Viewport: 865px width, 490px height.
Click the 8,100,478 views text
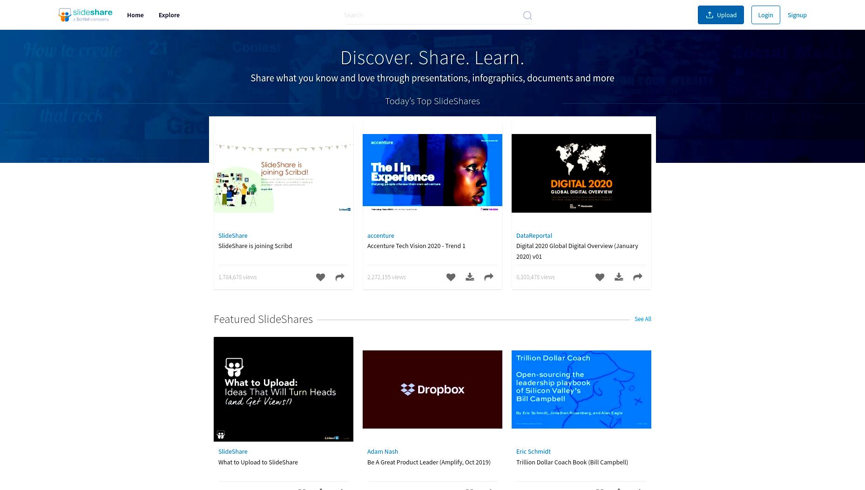(535, 277)
